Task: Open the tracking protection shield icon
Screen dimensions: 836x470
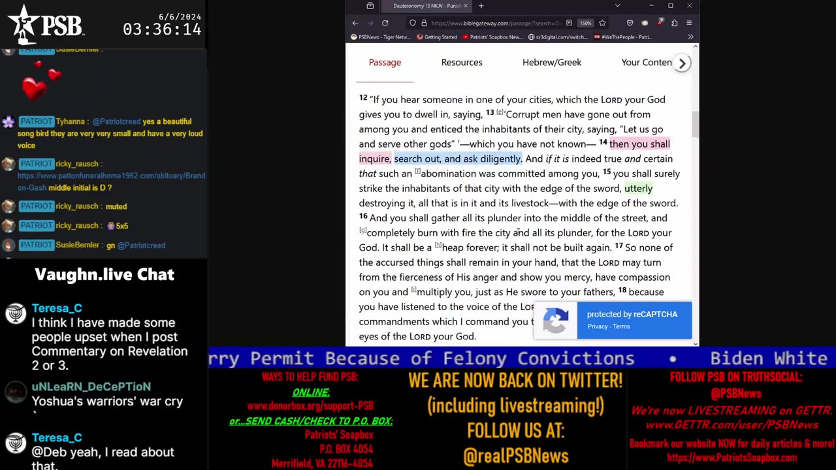Action: (413, 23)
